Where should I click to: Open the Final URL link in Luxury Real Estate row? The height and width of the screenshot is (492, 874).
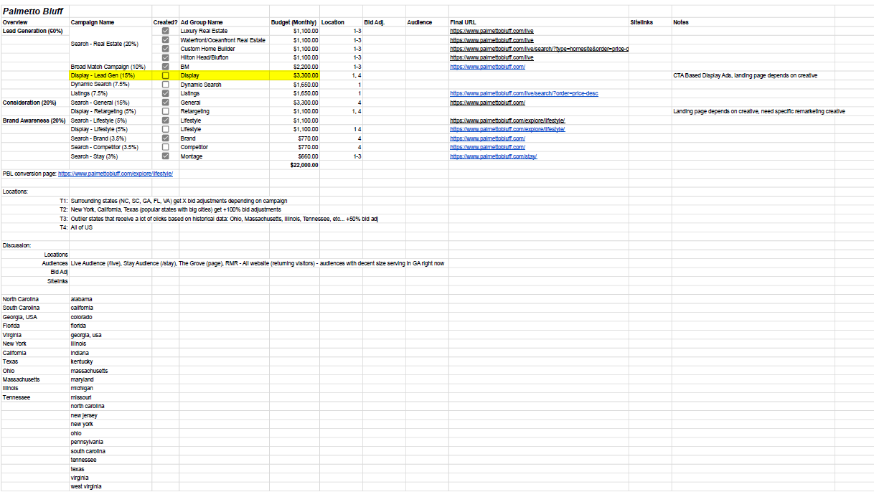(492, 31)
